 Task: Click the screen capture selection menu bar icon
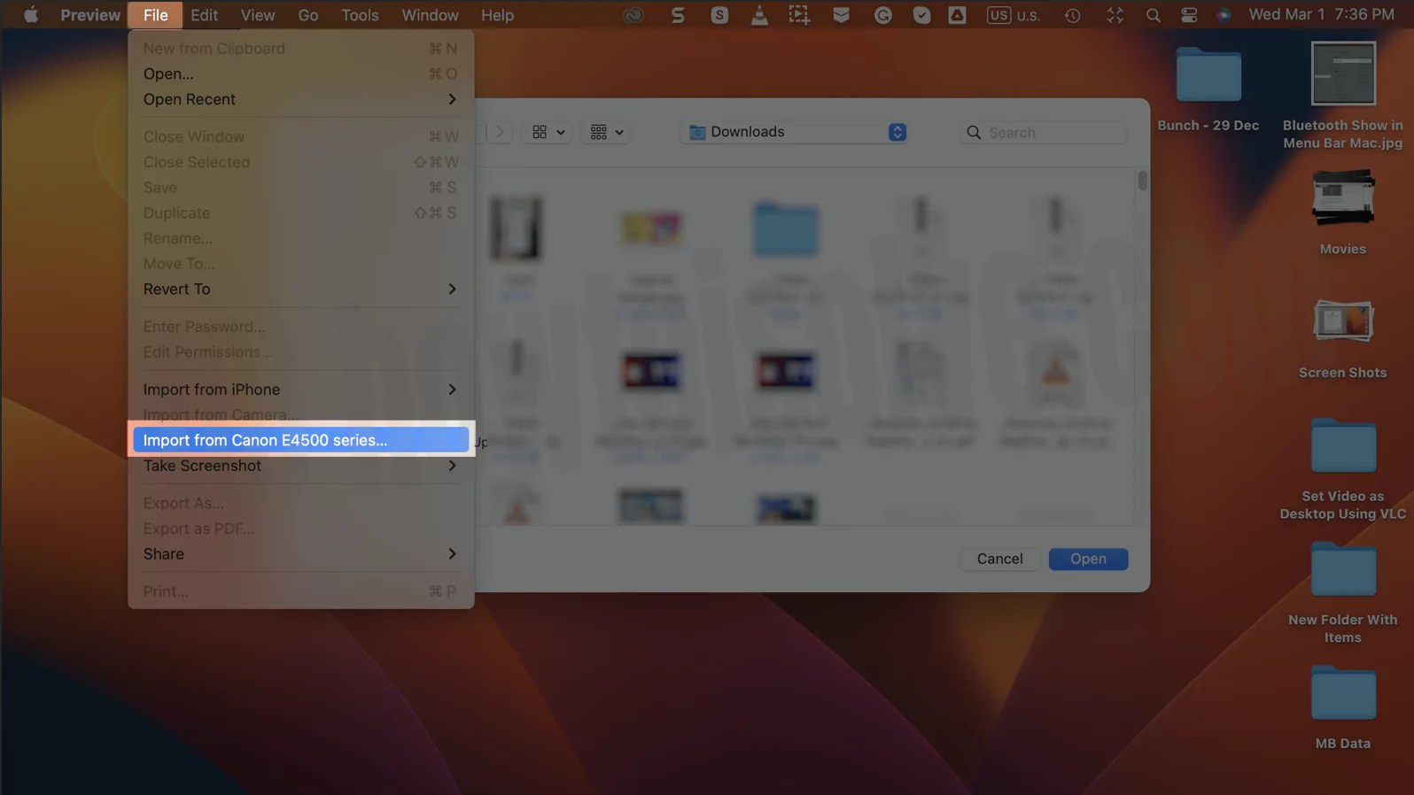pos(799,15)
